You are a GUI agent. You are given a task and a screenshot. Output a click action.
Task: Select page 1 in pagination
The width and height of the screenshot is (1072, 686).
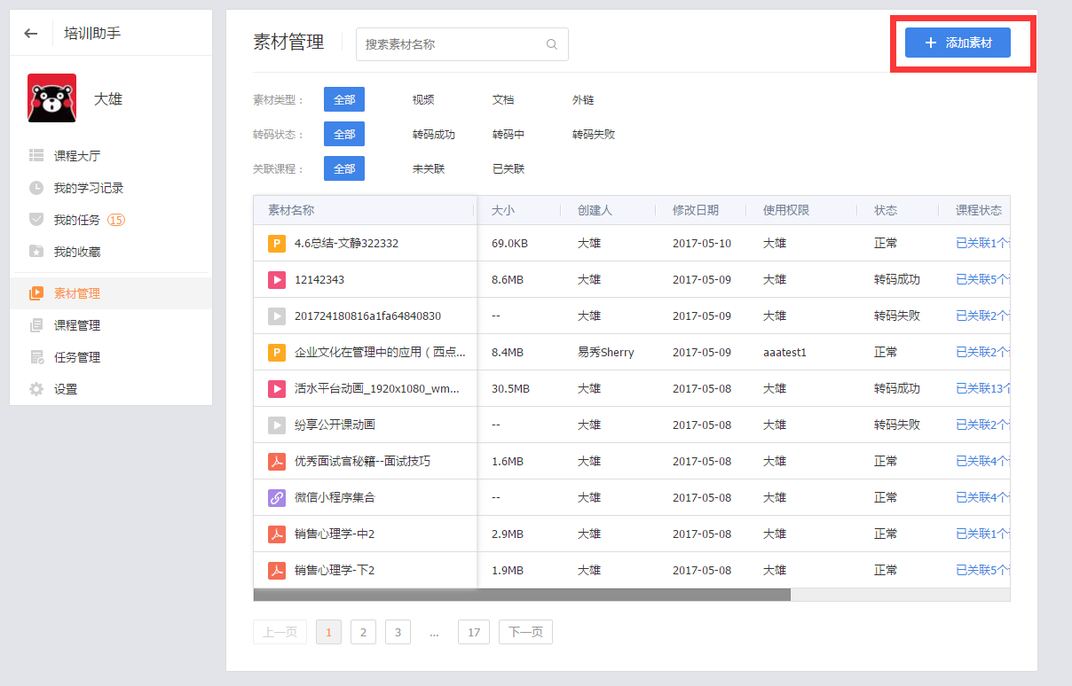(328, 632)
